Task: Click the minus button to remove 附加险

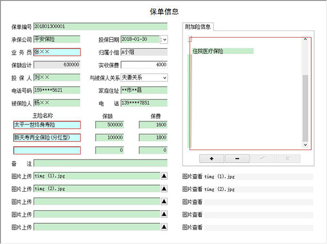Action: pos(237,158)
